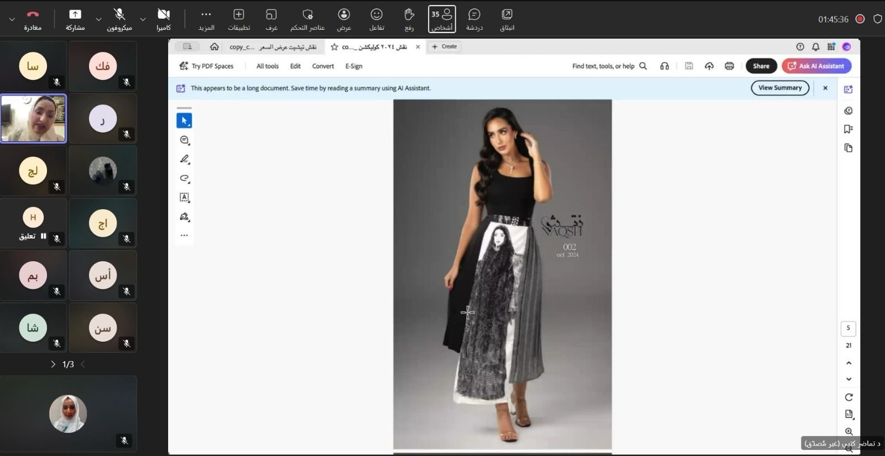
Task: Select the Acrobat comment bubble tool
Action: (185, 140)
